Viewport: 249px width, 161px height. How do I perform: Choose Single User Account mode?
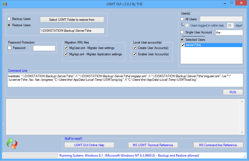pos(182,32)
